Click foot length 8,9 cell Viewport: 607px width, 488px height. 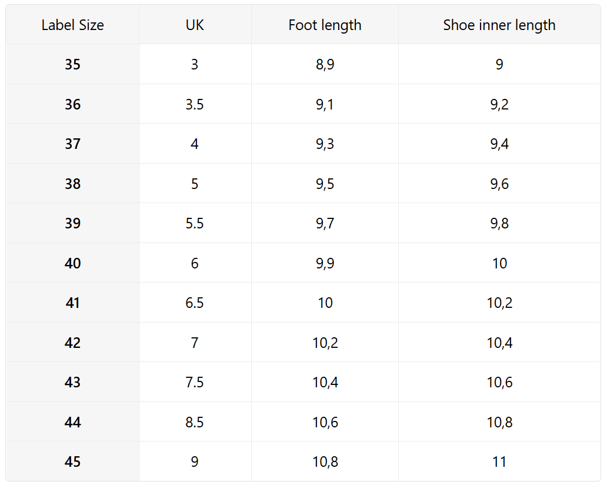pos(325,65)
